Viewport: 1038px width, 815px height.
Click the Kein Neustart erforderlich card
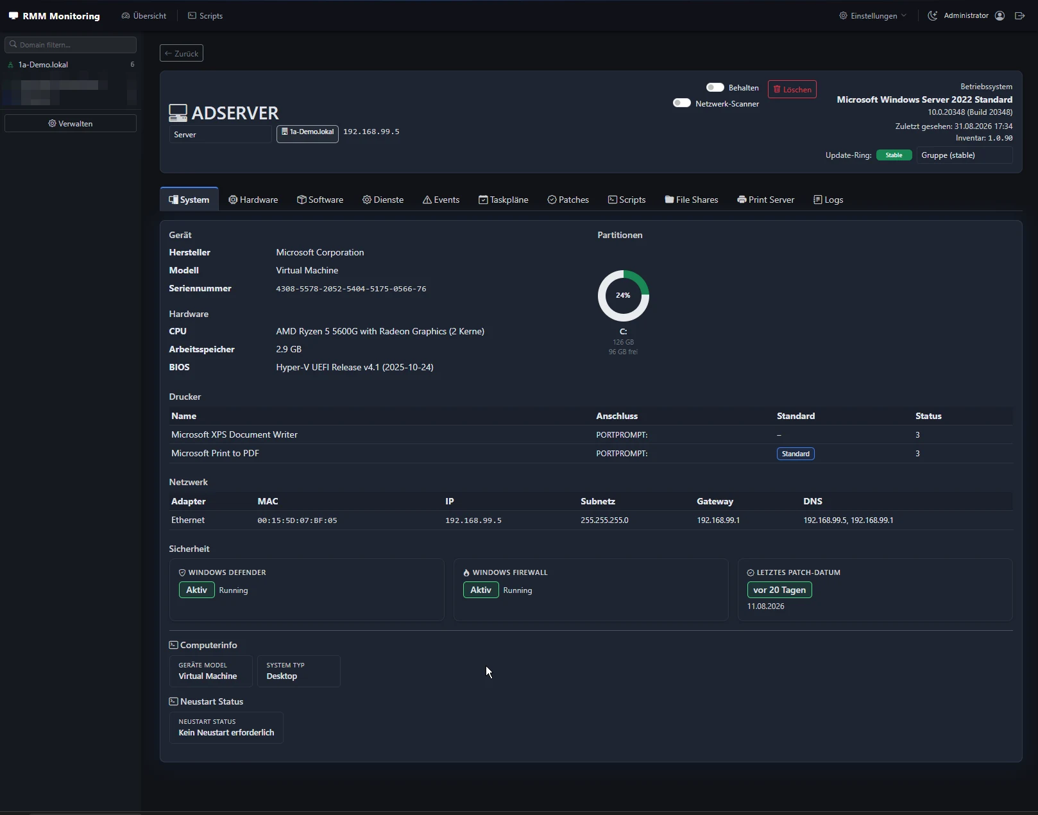click(226, 727)
